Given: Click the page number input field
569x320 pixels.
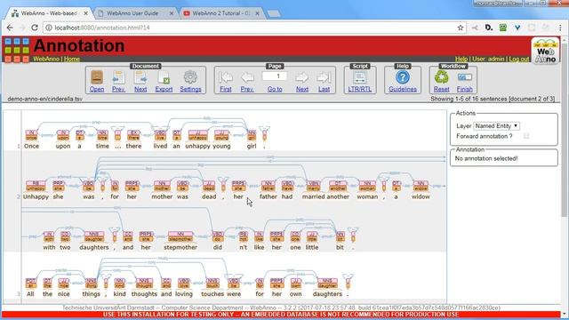Looking at the screenshot, I should point(275,76).
